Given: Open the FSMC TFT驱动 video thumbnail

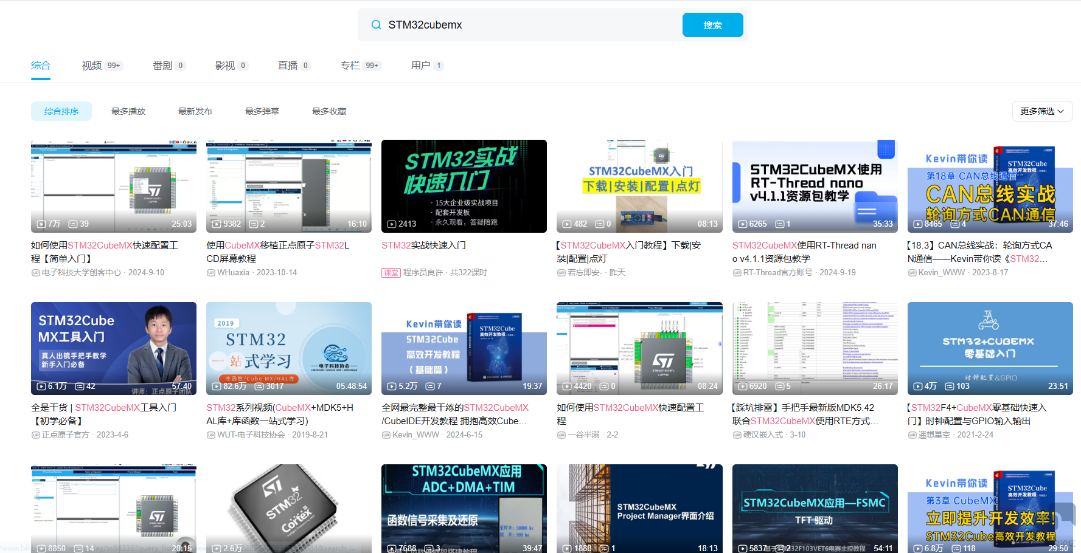Looking at the screenshot, I should [815, 509].
